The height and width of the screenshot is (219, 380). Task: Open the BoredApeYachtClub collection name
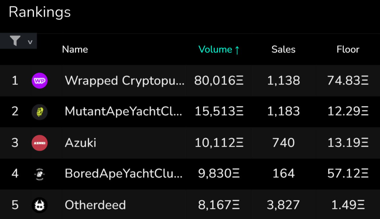[x=123, y=174]
